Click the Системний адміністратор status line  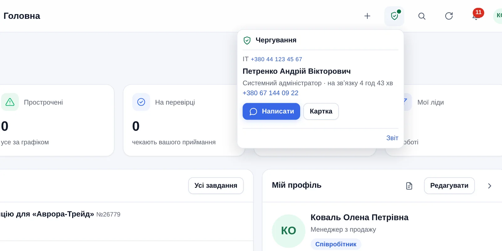tap(318, 83)
